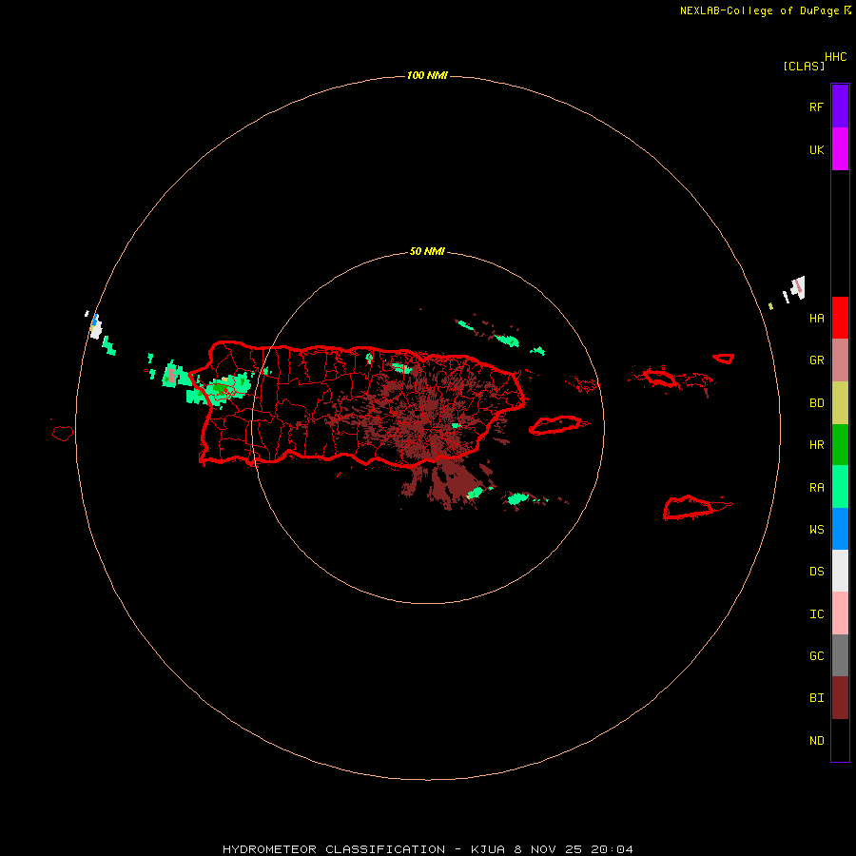The width and height of the screenshot is (856, 856).
Task: Click the RA legend label
Action: (817, 488)
